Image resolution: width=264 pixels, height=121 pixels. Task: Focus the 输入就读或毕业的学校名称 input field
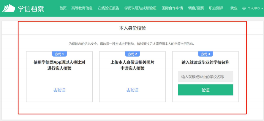205,77
